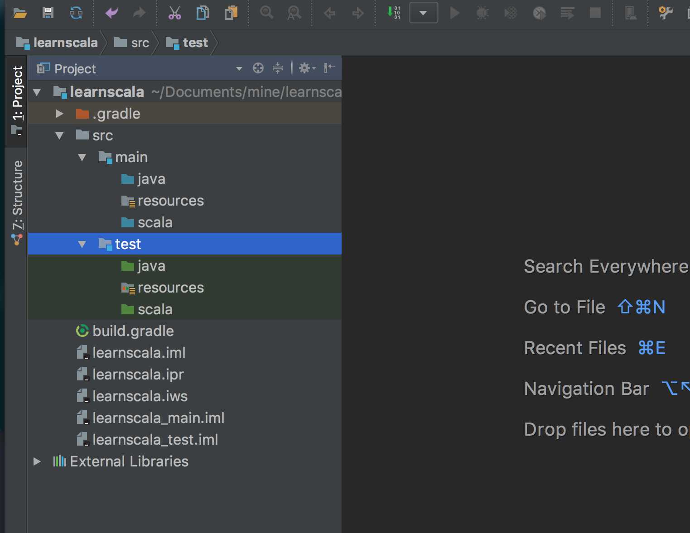Click the Save All toolbar icon

click(48, 13)
